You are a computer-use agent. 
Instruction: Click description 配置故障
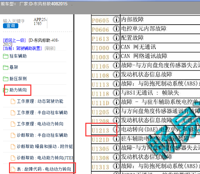pos(132,38)
